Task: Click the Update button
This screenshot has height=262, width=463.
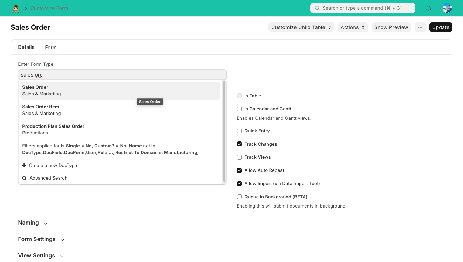Action: pos(441,27)
